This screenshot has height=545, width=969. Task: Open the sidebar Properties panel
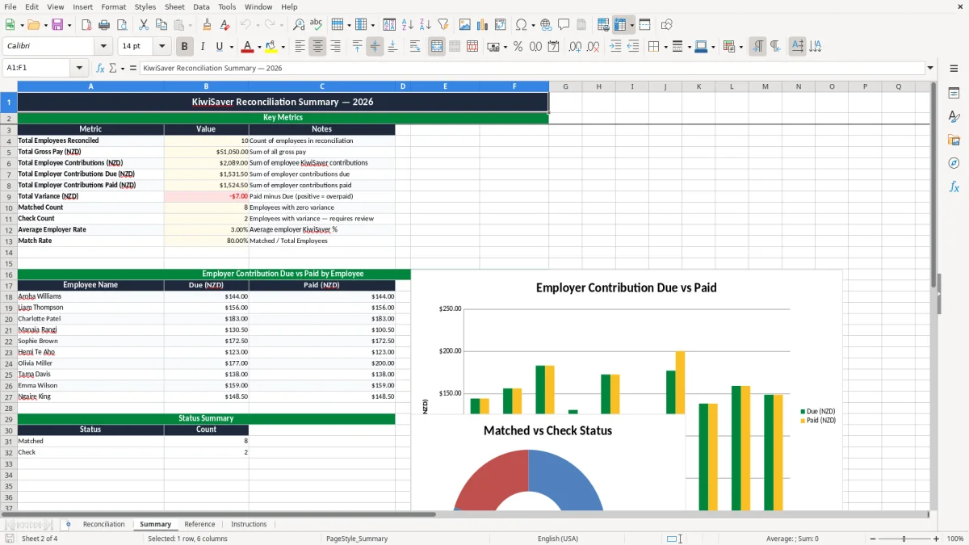pos(954,93)
